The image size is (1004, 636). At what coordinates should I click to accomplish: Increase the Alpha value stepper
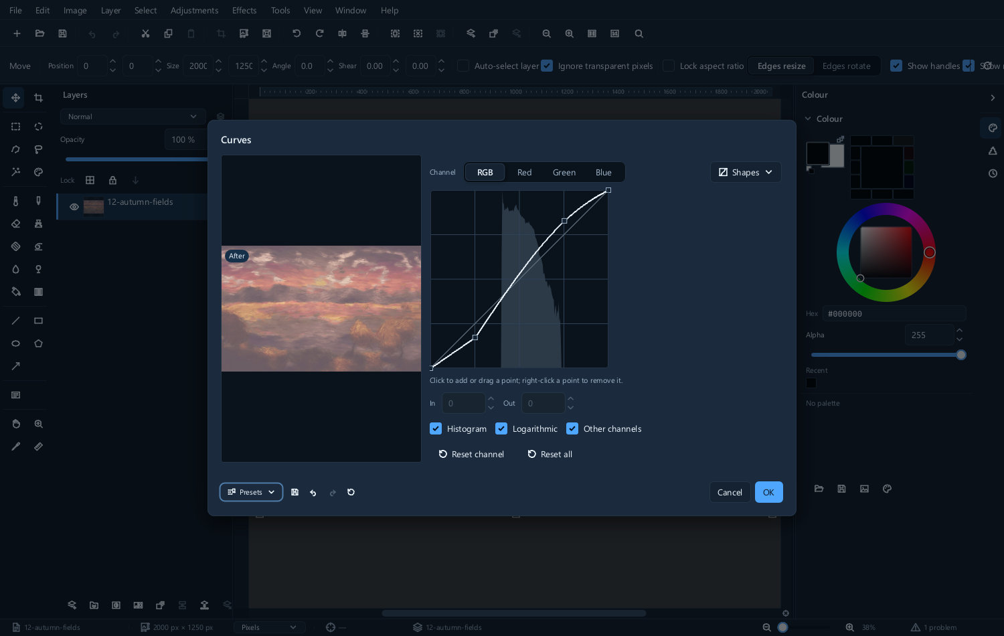tap(960, 330)
